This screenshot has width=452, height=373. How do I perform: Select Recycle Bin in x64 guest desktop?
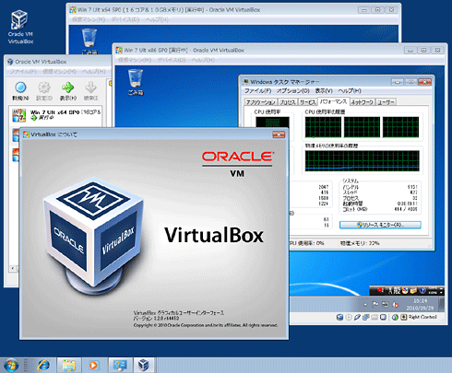tap(89, 41)
